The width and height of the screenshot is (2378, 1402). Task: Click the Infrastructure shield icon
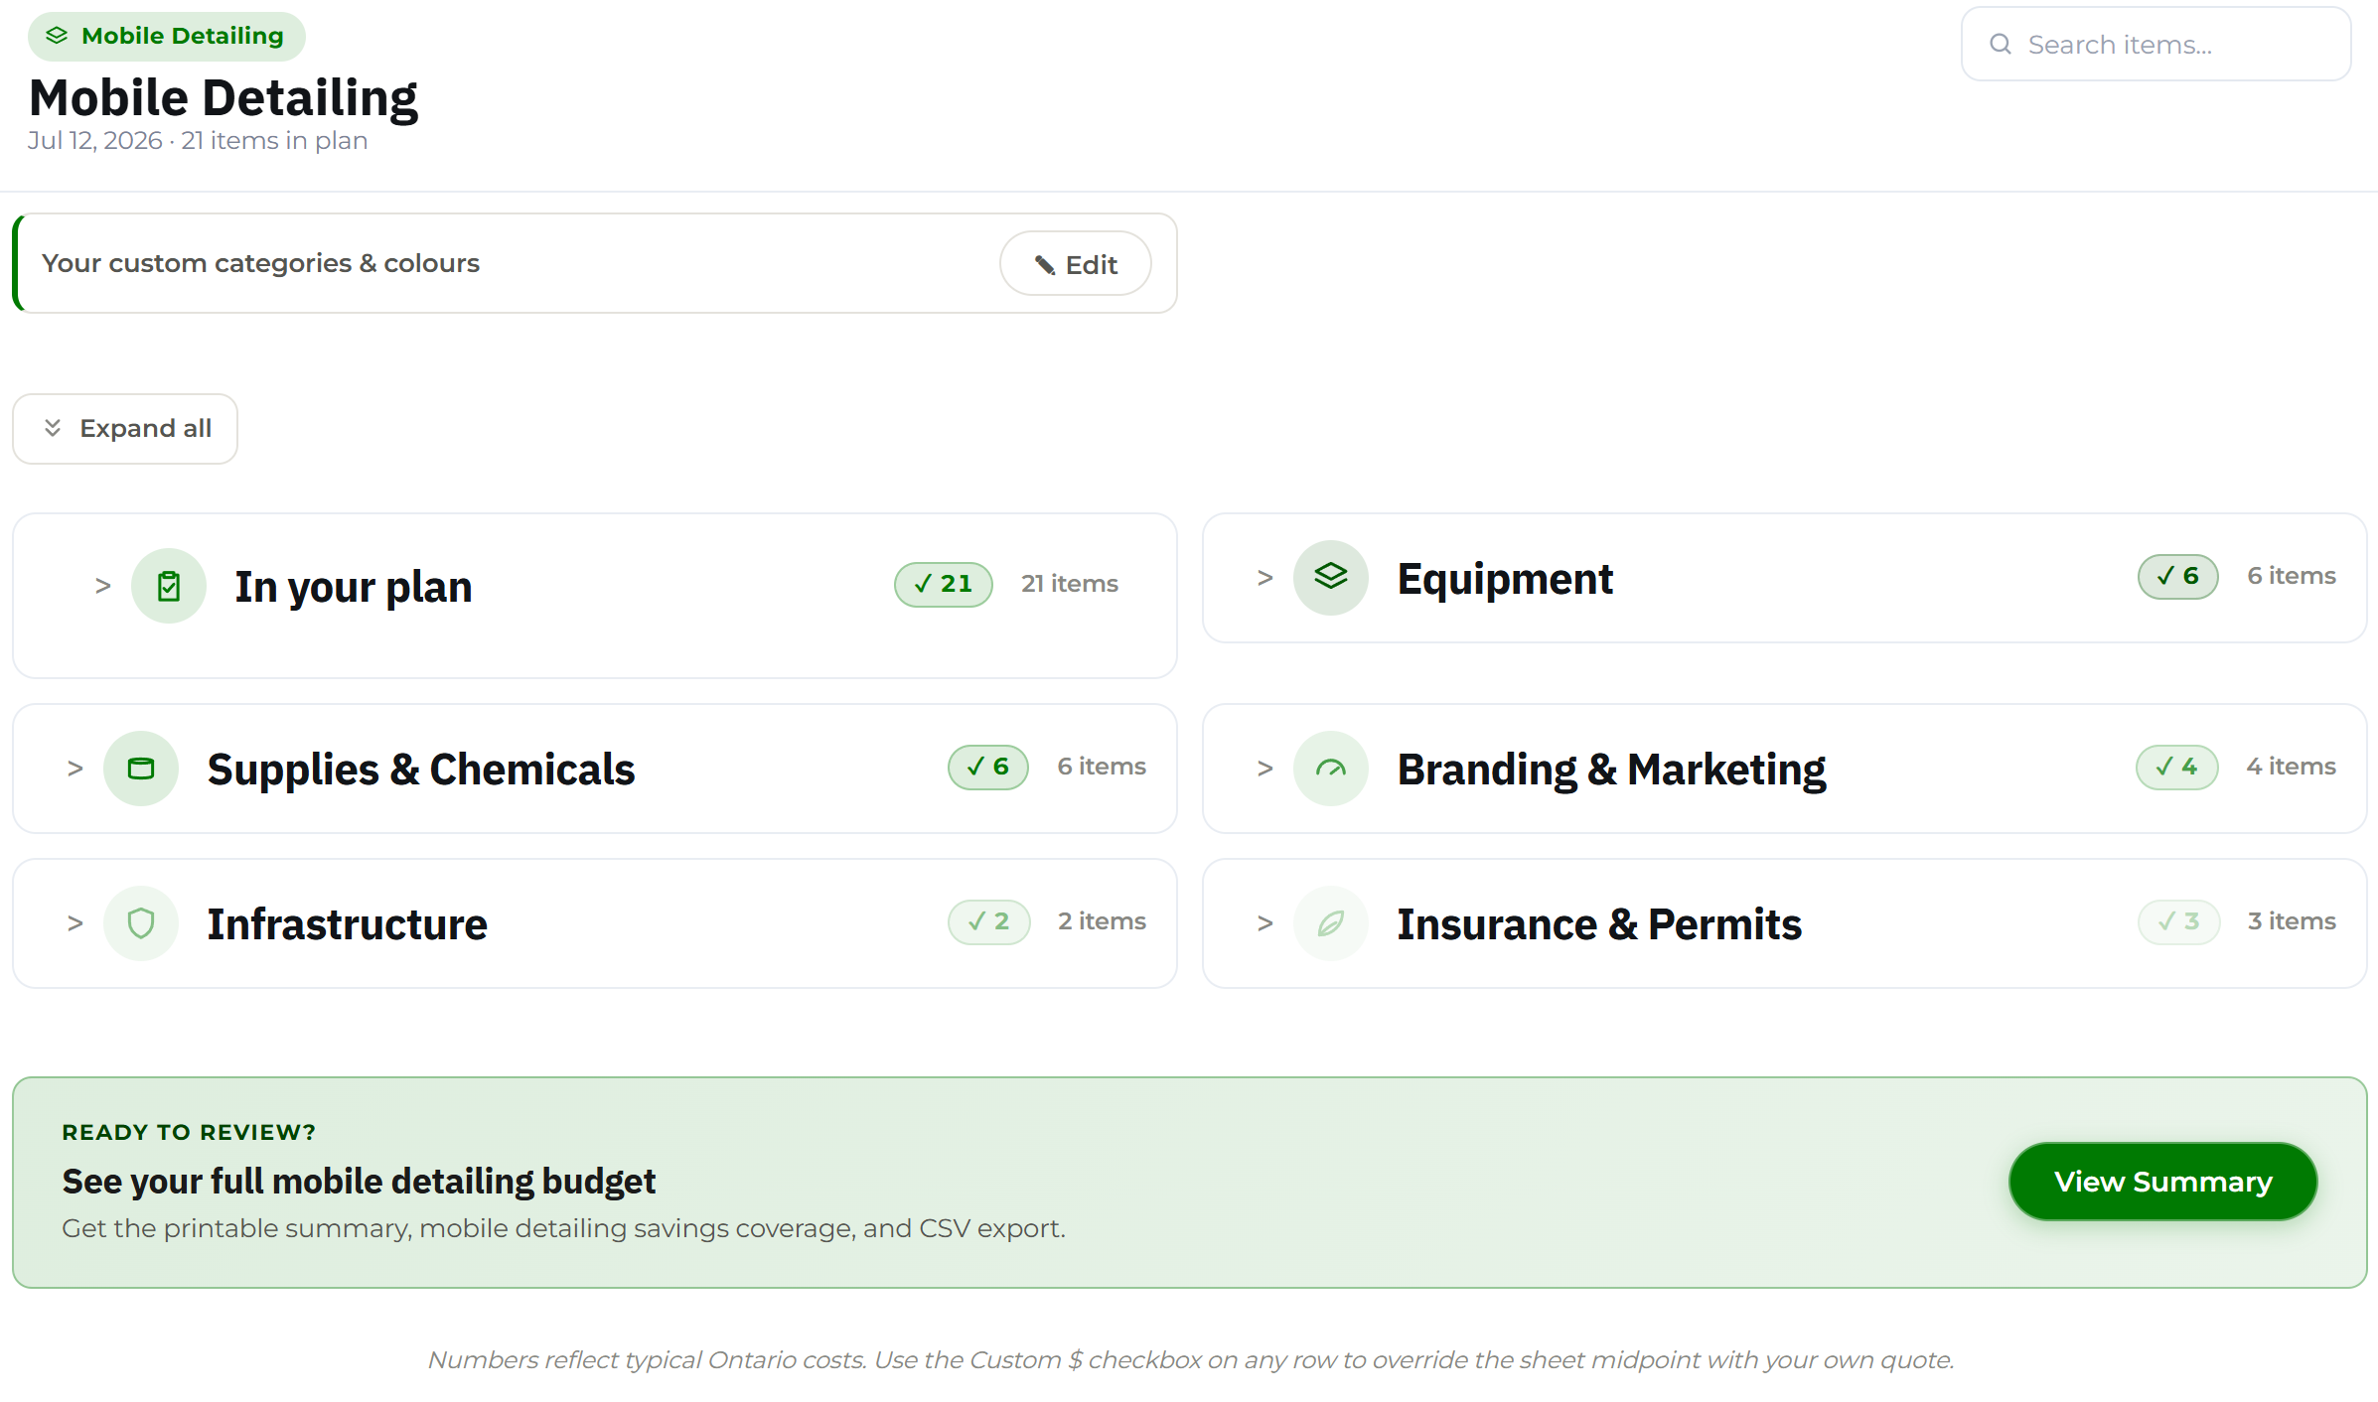pyautogui.click(x=141, y=923)
